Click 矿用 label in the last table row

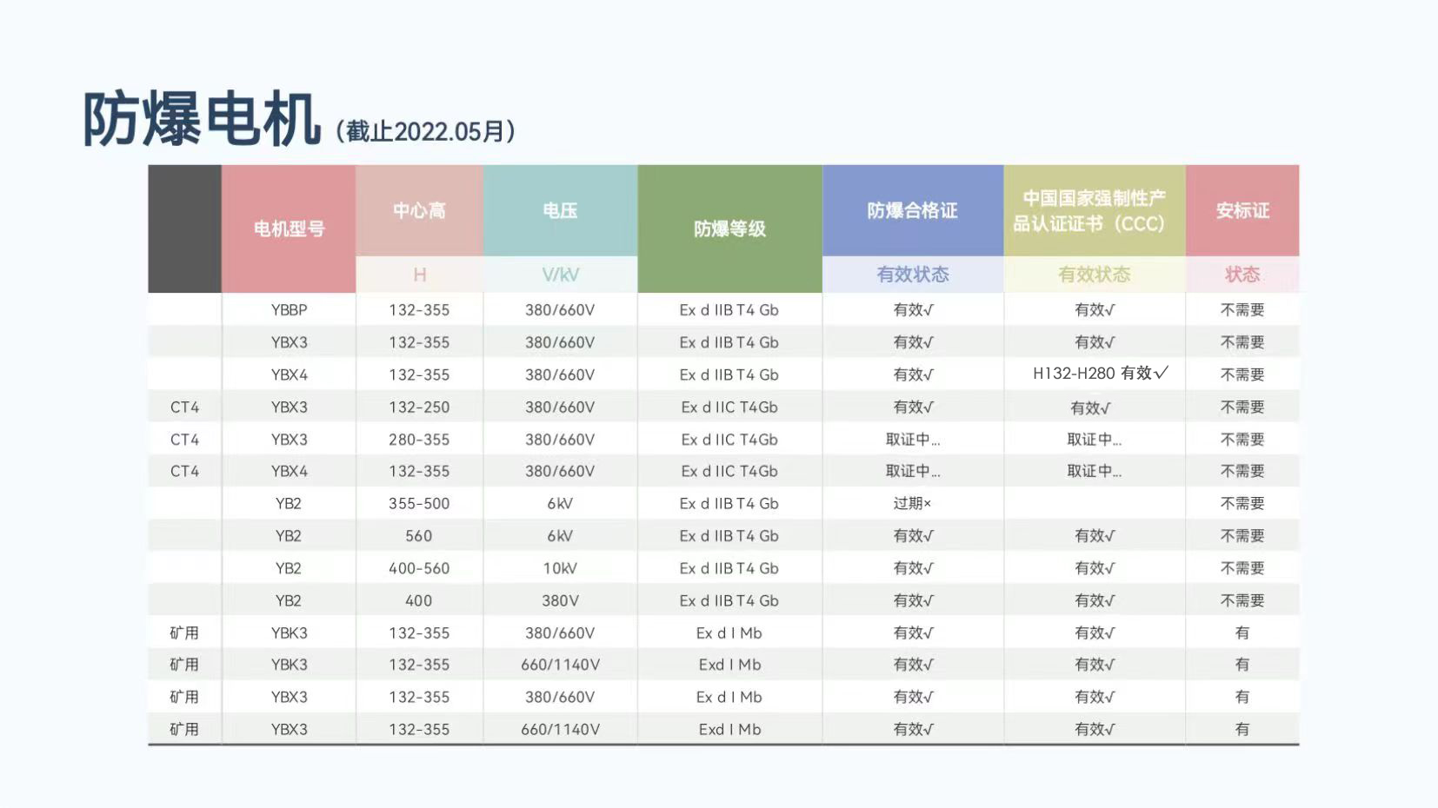pos(184,730)
